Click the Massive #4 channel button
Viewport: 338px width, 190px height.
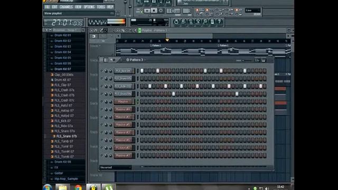(124, 109)
